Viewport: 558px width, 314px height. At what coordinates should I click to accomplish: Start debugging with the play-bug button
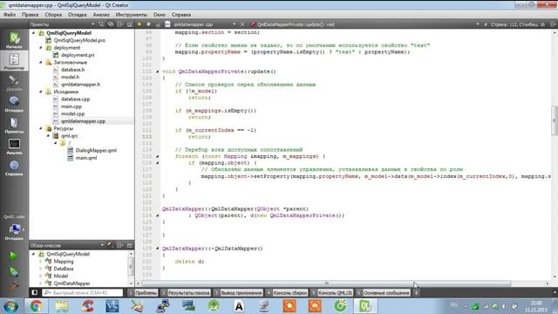(x=14, y=272)
